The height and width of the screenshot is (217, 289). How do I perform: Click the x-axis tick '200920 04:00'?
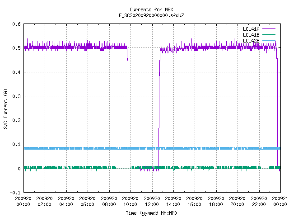click(x=66, y=202)
